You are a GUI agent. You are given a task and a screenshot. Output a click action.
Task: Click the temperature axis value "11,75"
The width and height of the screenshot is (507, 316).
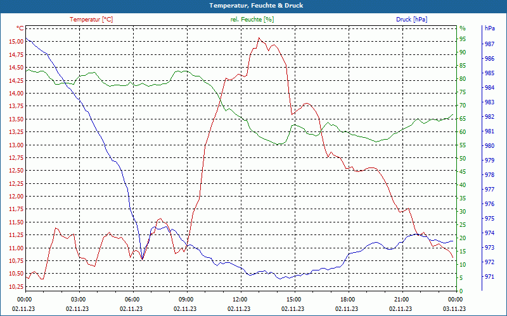(x=17, y=209)
